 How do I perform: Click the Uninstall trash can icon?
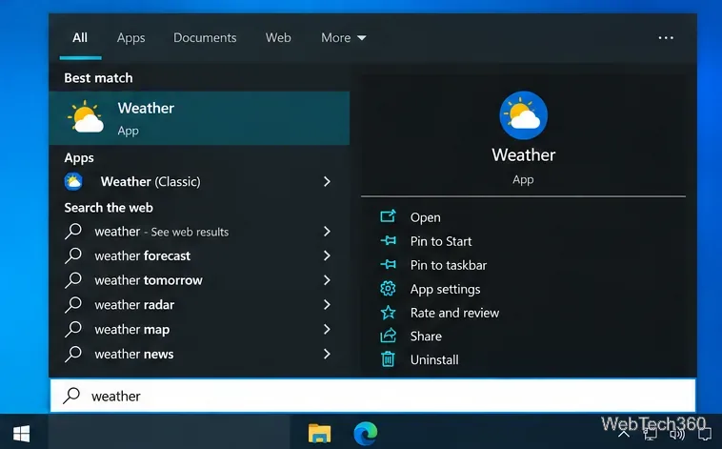coord(388,359)
